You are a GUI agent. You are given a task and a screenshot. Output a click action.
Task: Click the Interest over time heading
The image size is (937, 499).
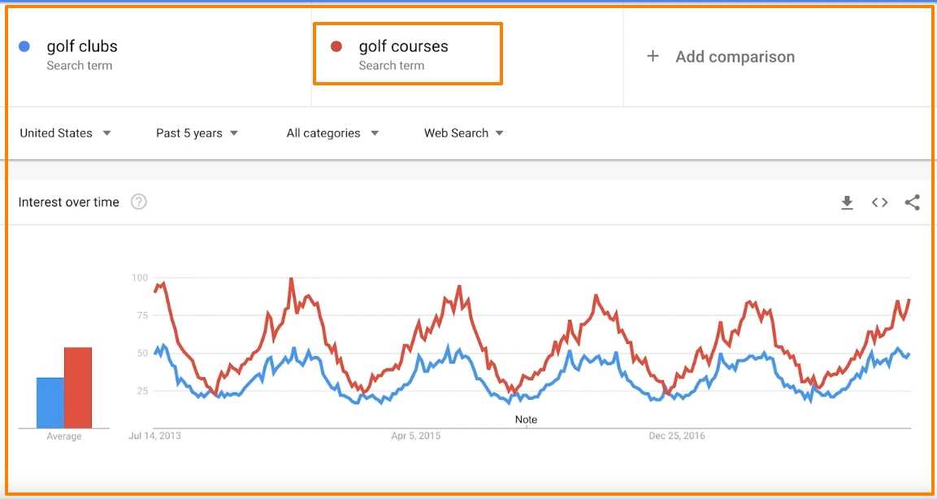pyautogui.click(x=69, y=202)
